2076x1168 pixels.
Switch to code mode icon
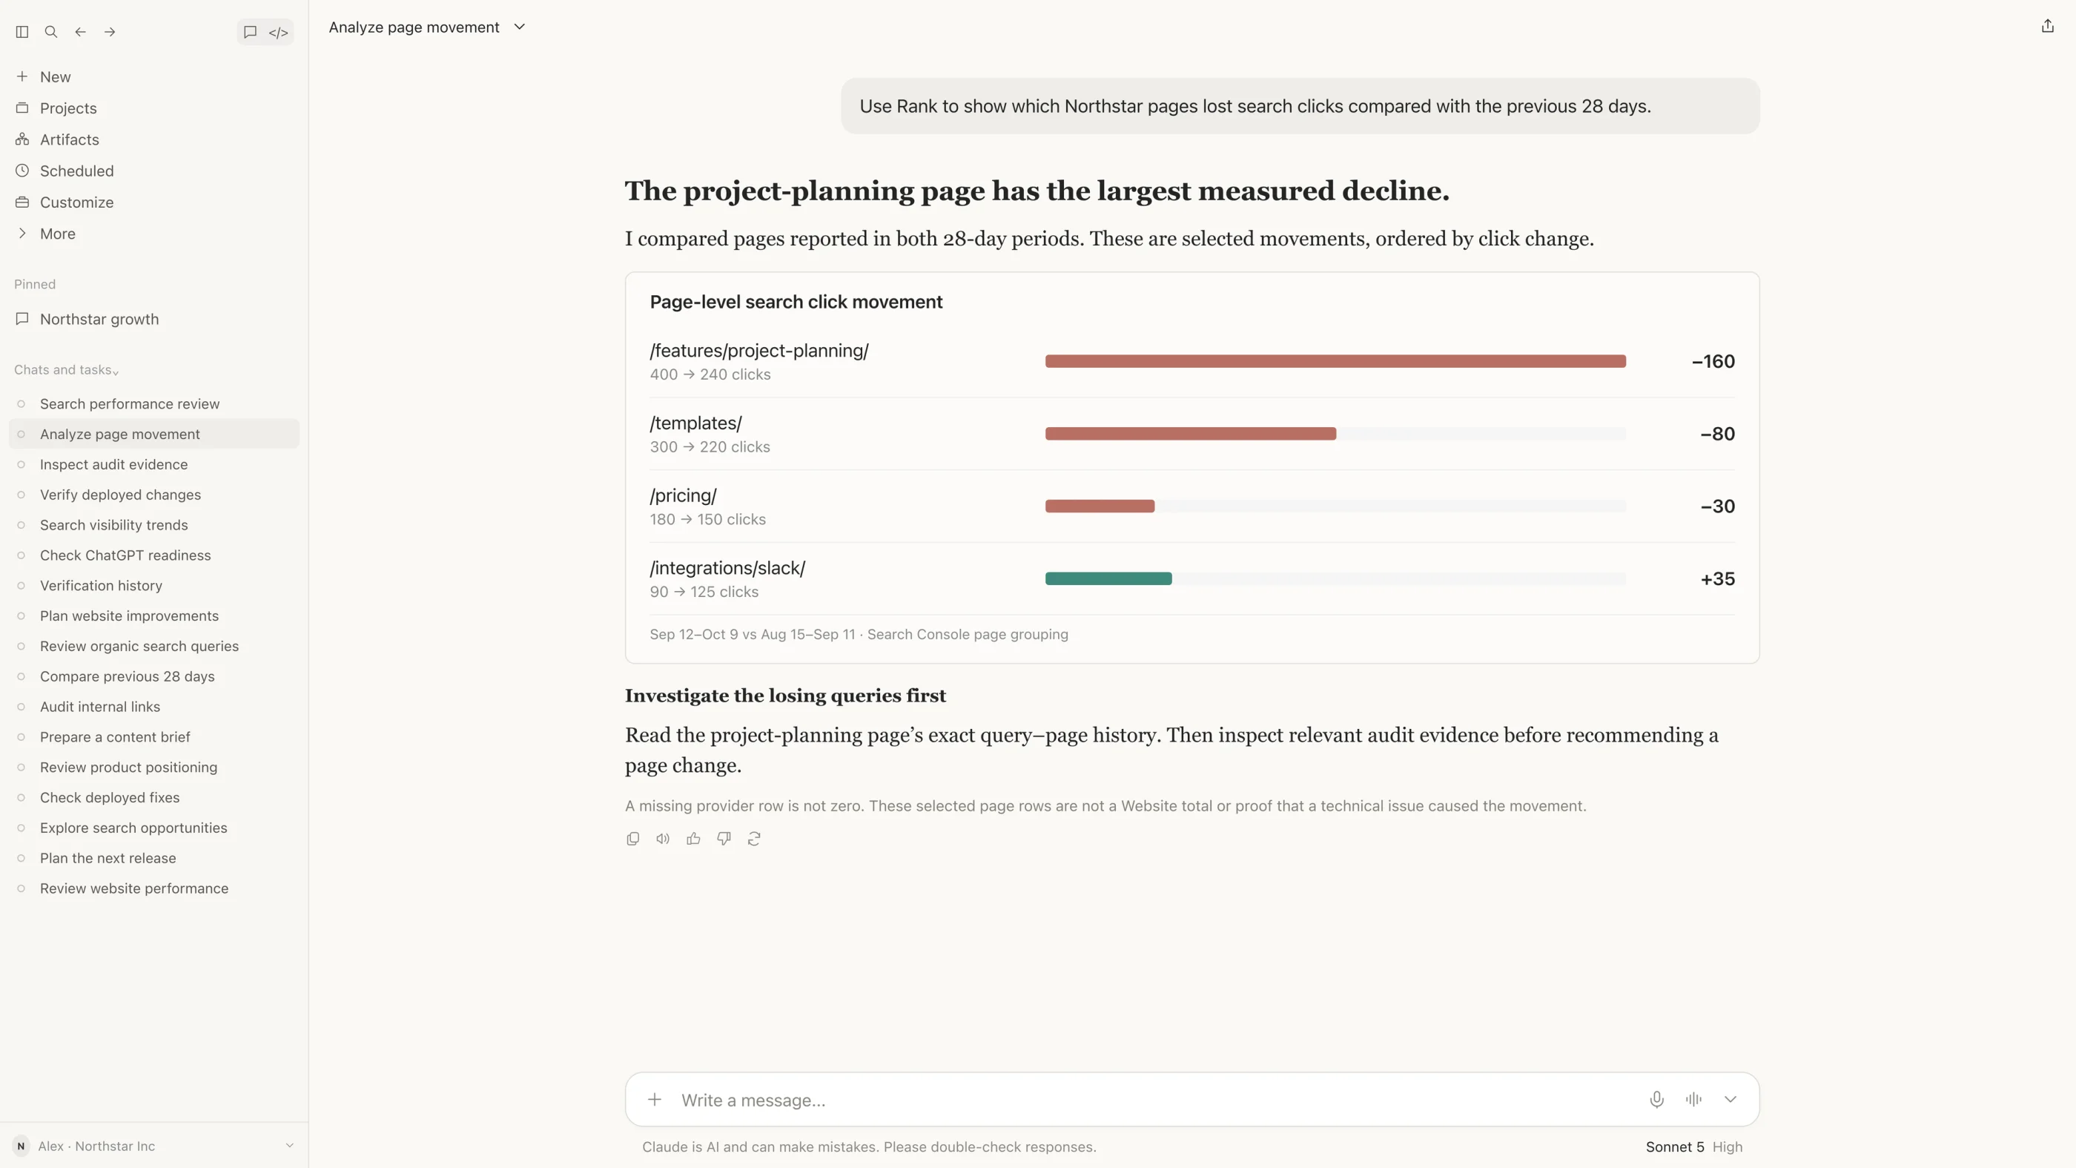point(278,32)
